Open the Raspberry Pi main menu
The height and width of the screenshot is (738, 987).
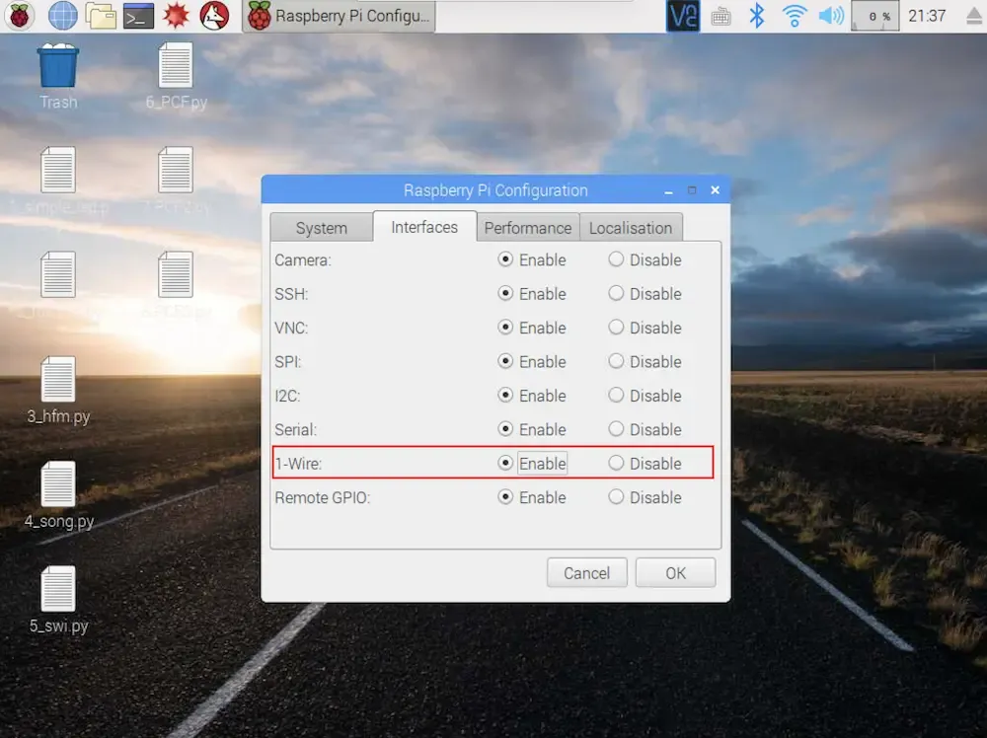point(19,16)
